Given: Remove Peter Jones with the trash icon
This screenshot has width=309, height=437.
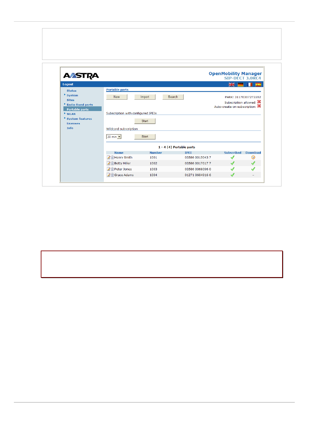Looking at the screenshot, I should (112, 169).
